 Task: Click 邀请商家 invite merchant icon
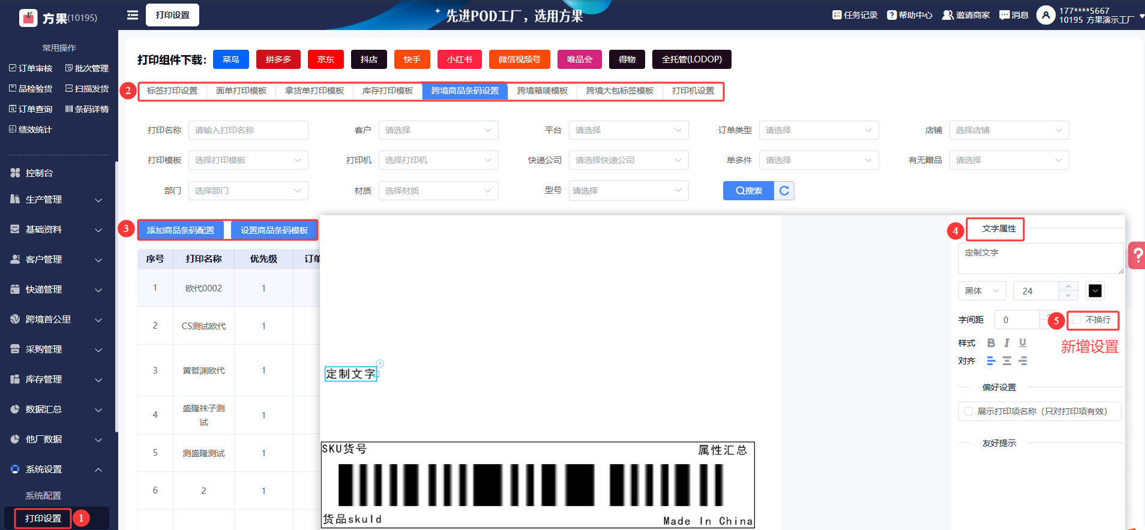click(x=948, y=15)
